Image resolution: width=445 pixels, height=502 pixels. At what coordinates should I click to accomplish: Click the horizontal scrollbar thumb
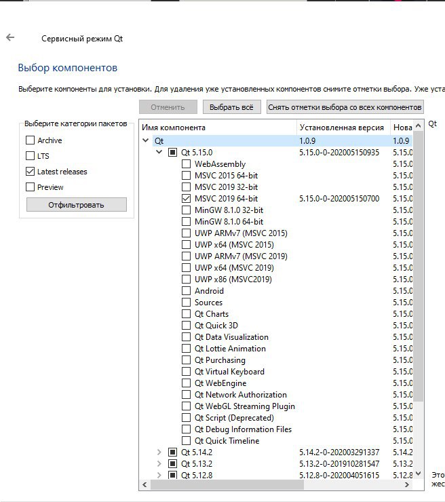click(x=227, y=485)
